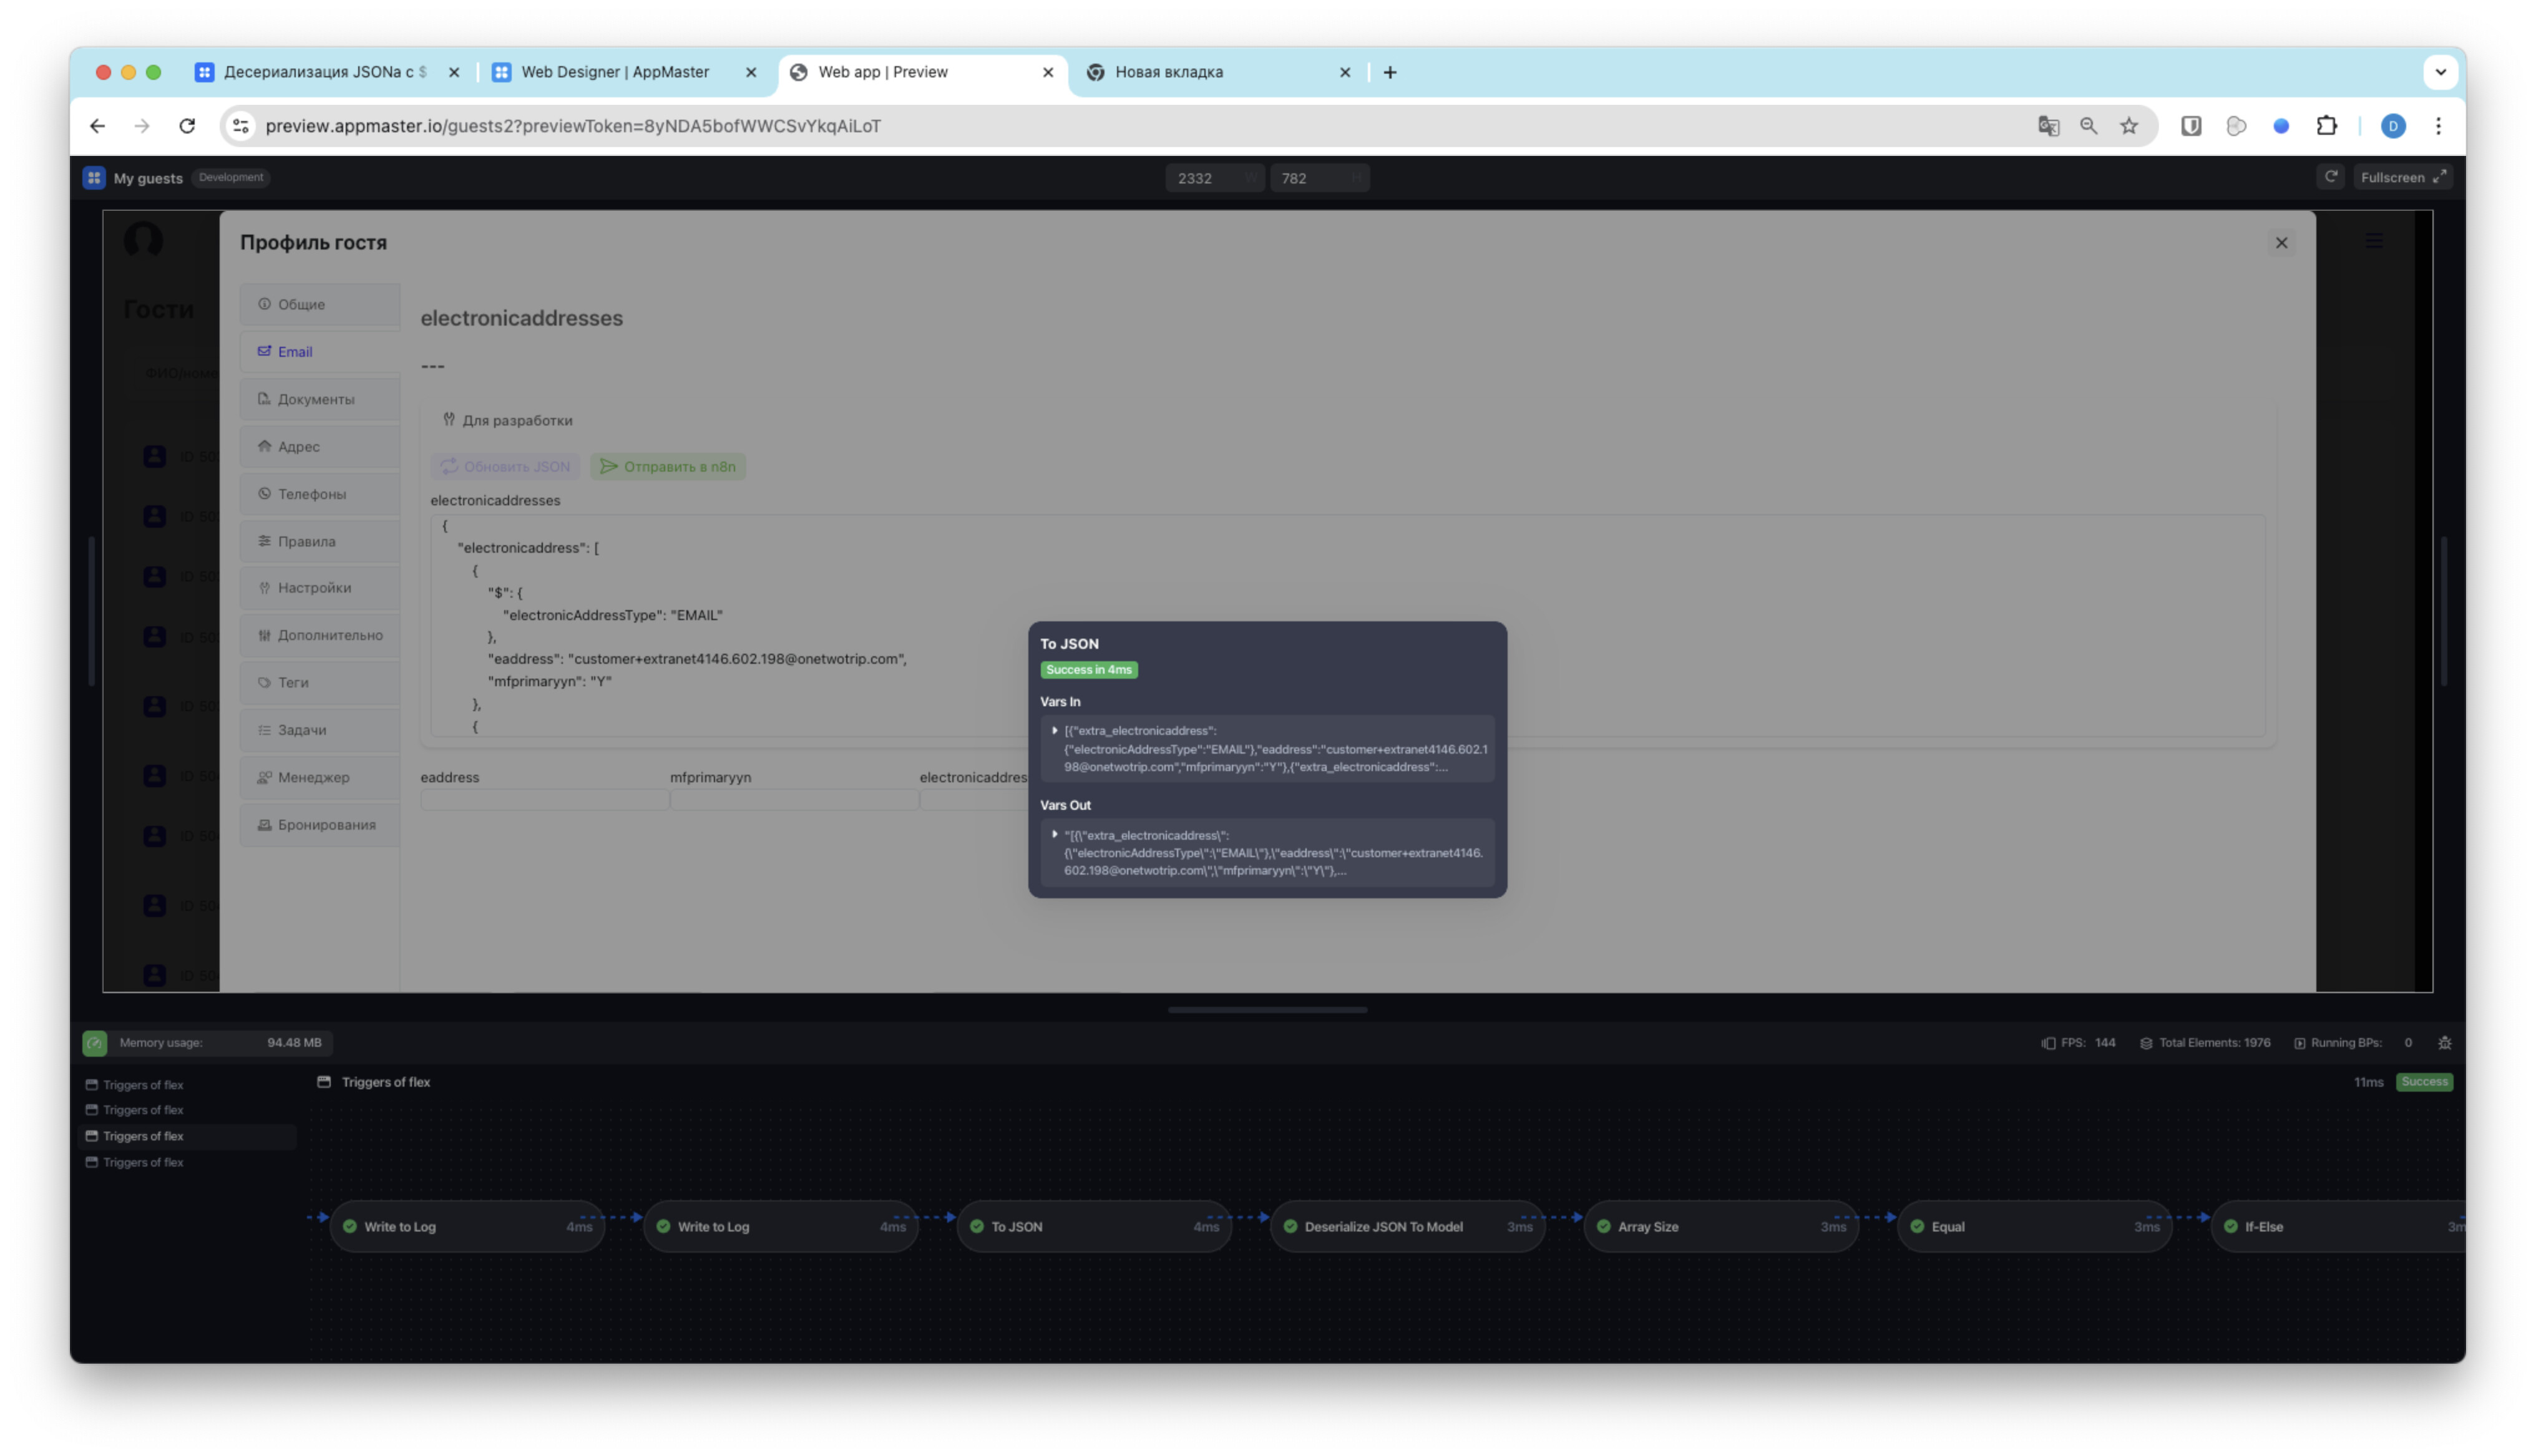Select the second Triggers of flex entry

(188, 1110)
